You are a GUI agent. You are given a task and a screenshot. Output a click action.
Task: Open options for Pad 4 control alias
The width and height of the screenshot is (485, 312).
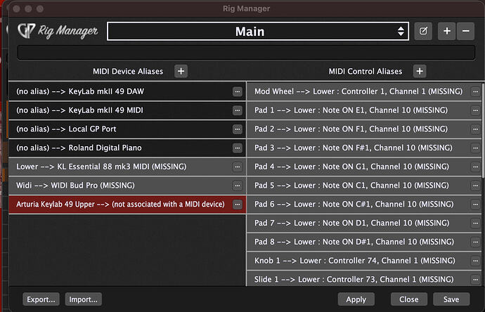[x=475, y=167]
